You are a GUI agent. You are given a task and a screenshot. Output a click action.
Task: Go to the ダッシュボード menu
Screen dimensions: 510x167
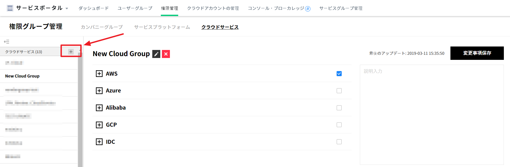click(x=94, y=8)
